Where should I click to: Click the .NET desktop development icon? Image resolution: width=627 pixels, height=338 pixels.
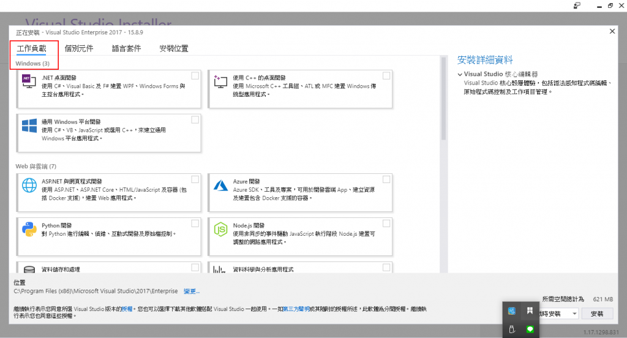click(x=29, y=81)
